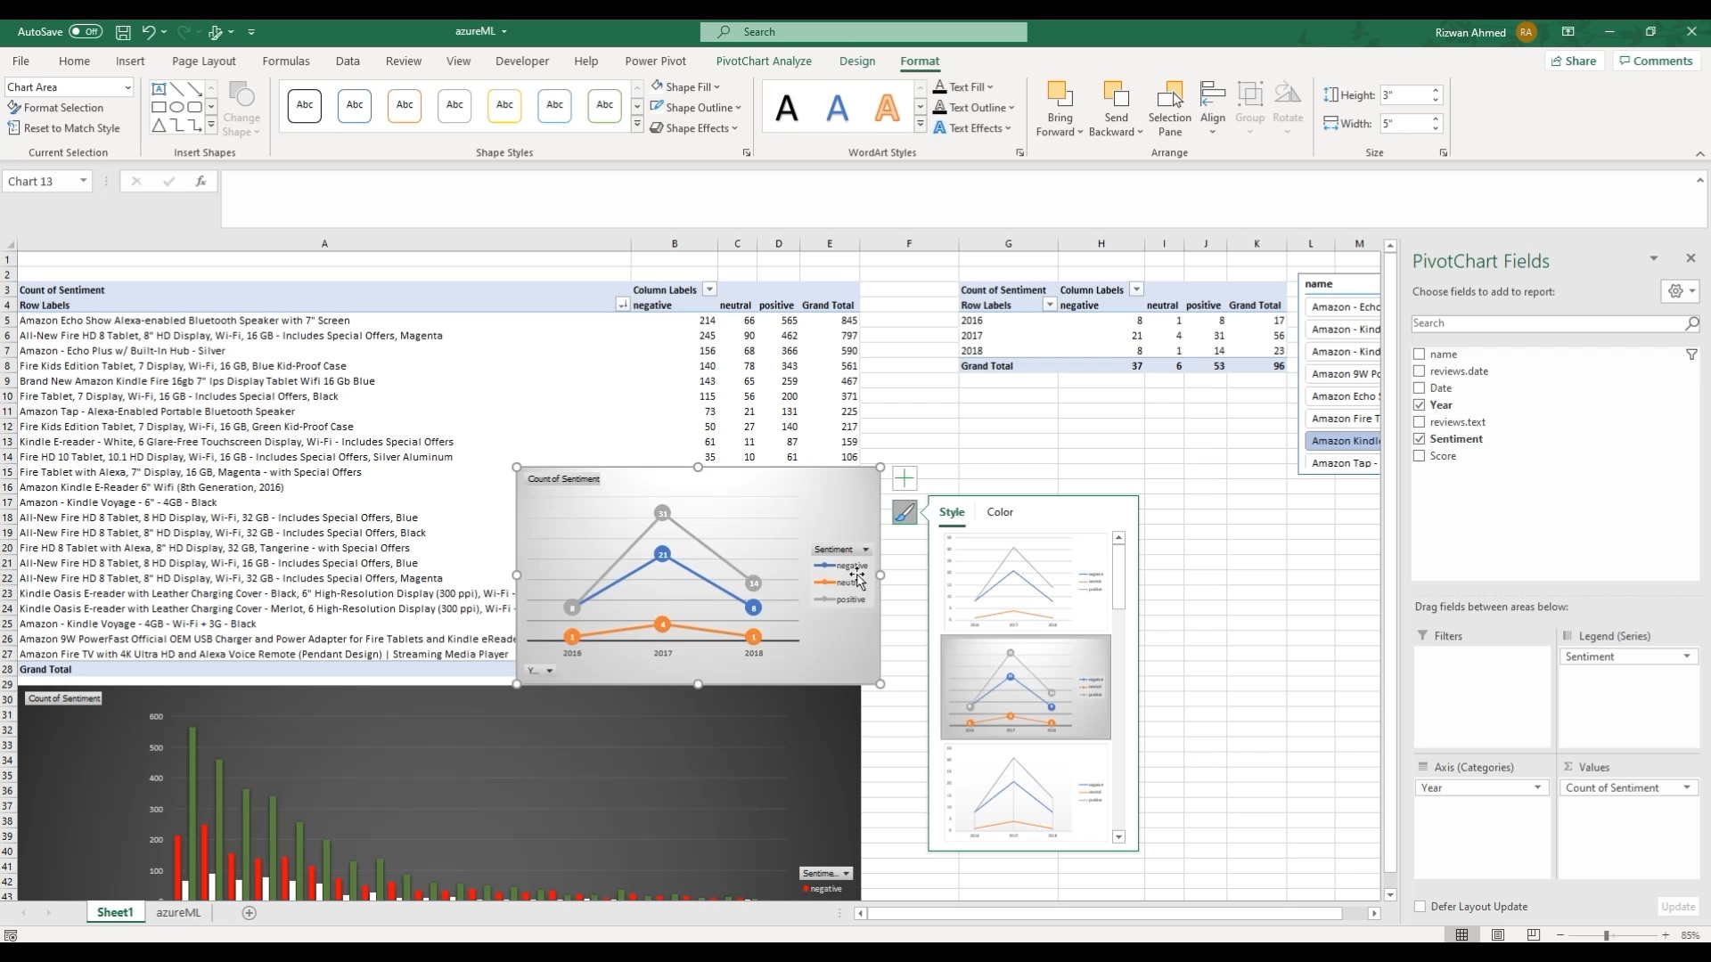
Task: Enable Defer Layout Update checkbox
Action: pyautogui.click(x=1420, y=907)
